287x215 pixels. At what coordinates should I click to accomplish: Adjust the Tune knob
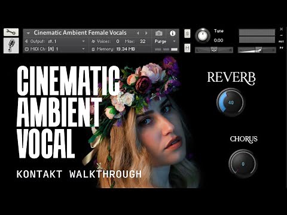click(x=203, y=36)
